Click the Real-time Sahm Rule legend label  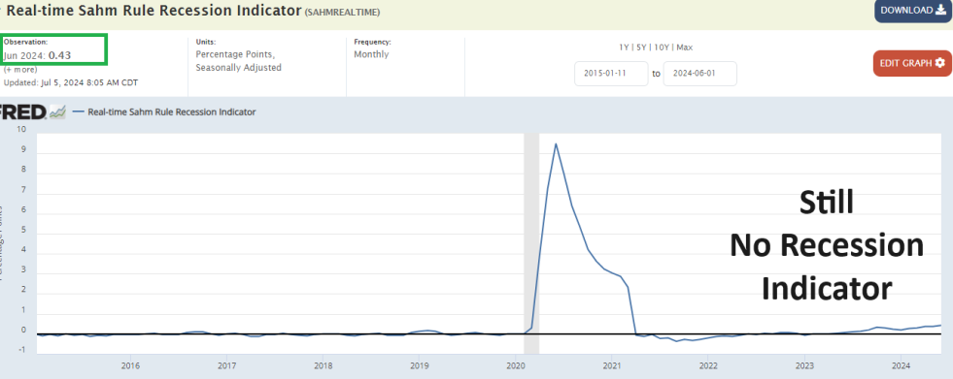(172, 112)
